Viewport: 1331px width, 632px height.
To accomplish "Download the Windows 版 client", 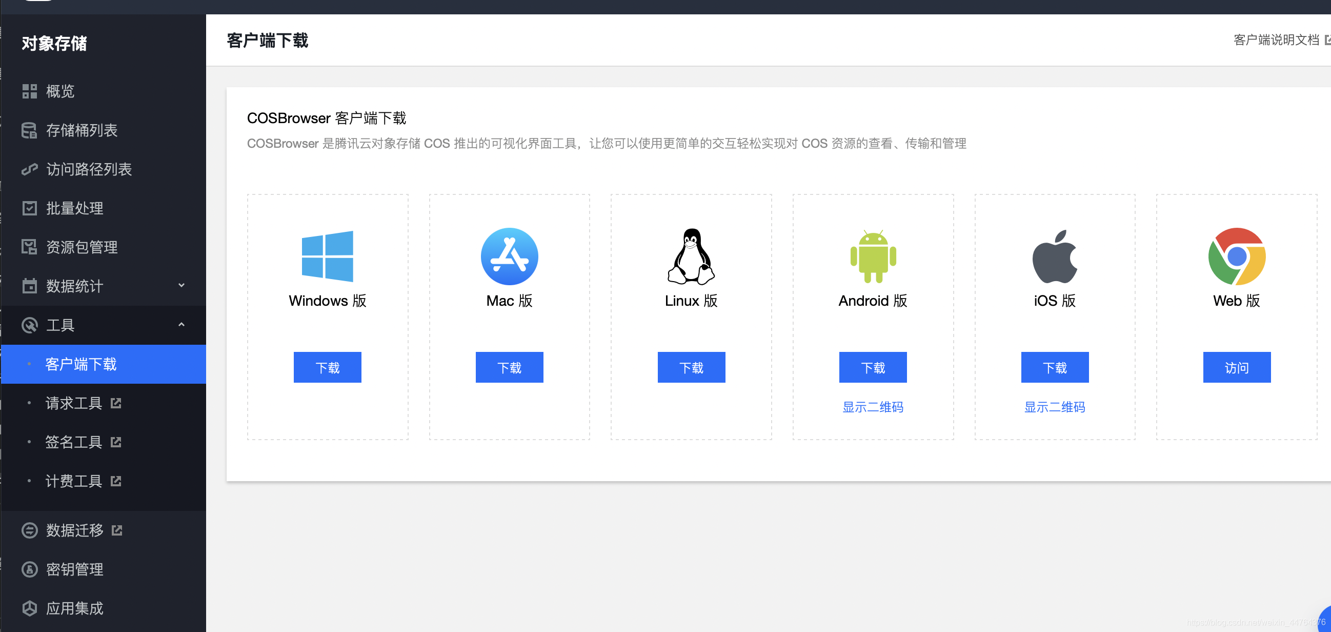I will click(x=328, y=367).
